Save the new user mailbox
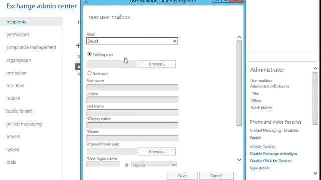Viewport: 321px width, 180px height. tap(182, 176)
